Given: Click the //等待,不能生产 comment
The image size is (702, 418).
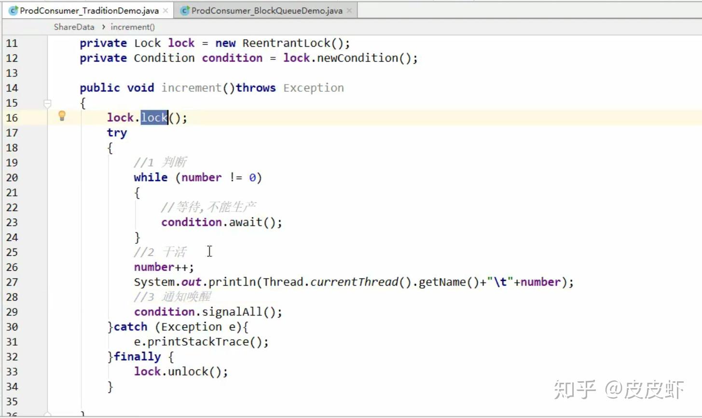Looking at the screenshot, I should [208, 208].
